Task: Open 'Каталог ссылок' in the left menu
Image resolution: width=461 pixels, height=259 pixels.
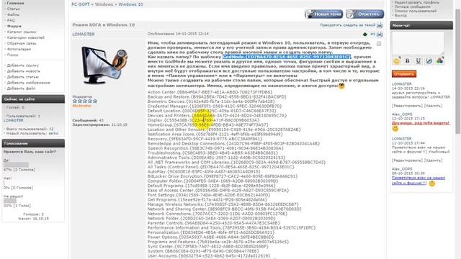Action: pyautogui.click(x=22, y=32)
